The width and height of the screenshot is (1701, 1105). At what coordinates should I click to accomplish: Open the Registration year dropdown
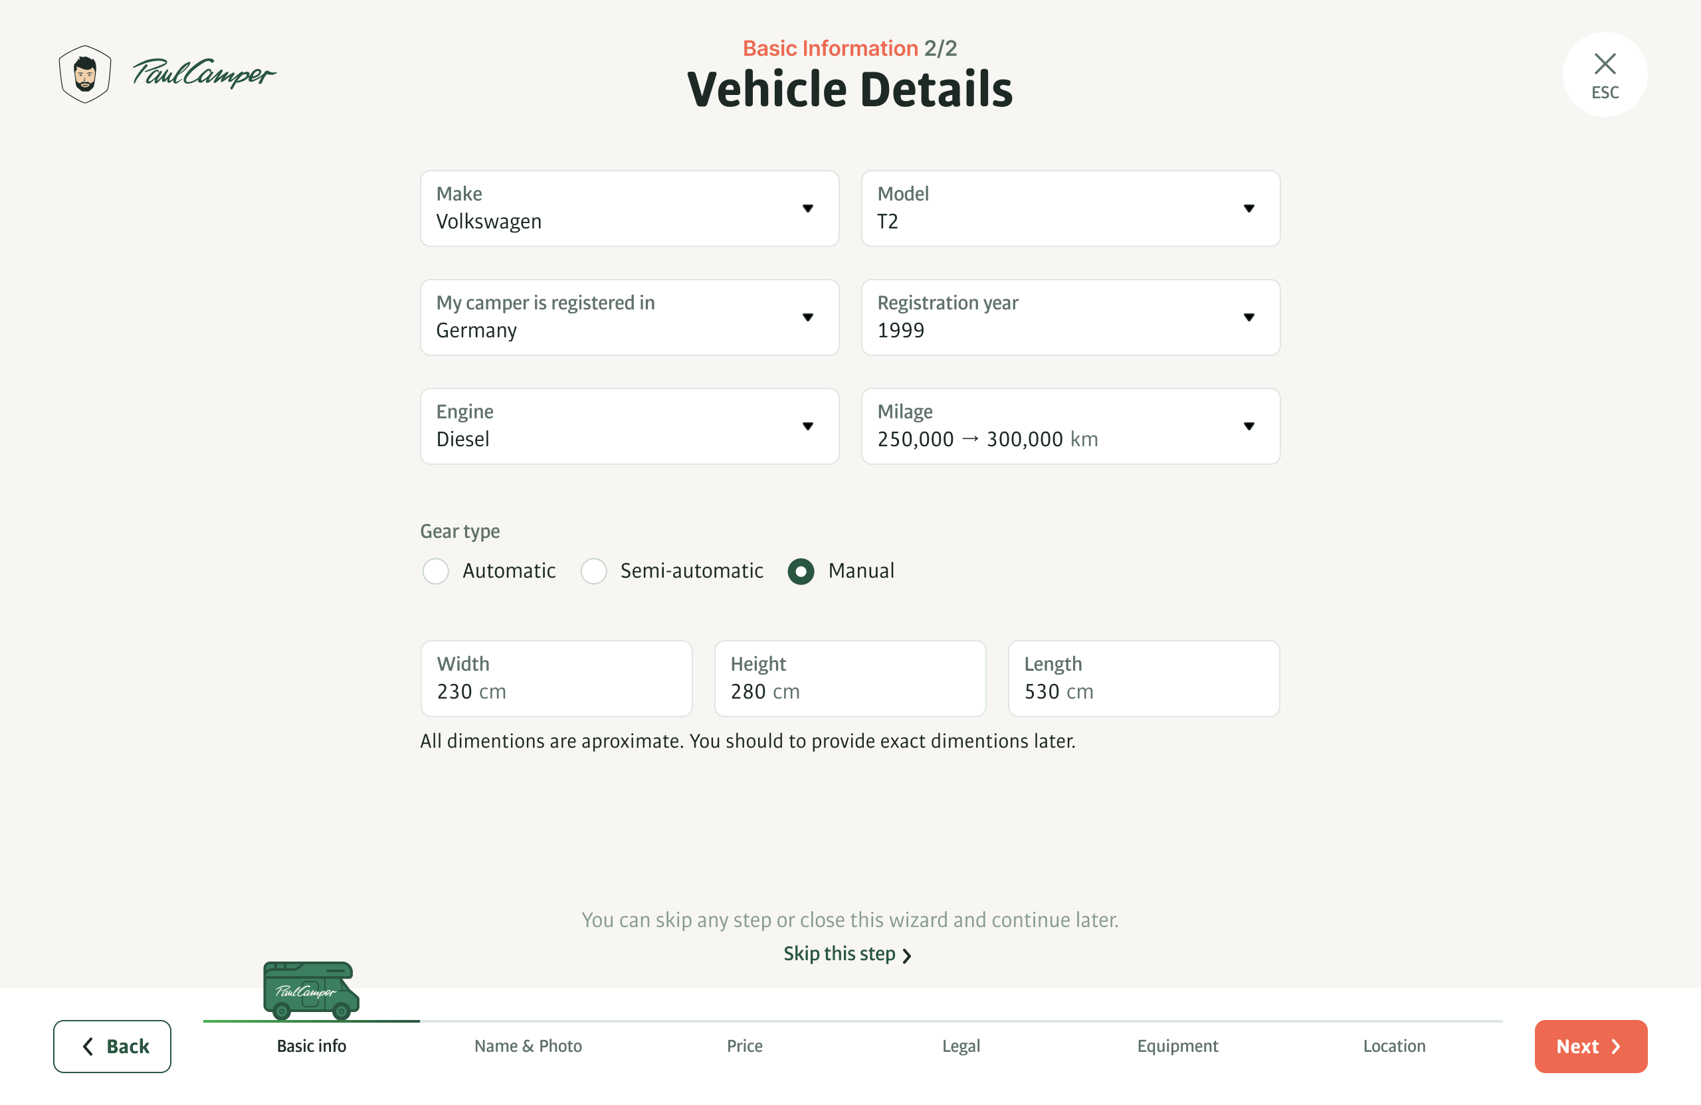click(x=1070, y=317)
